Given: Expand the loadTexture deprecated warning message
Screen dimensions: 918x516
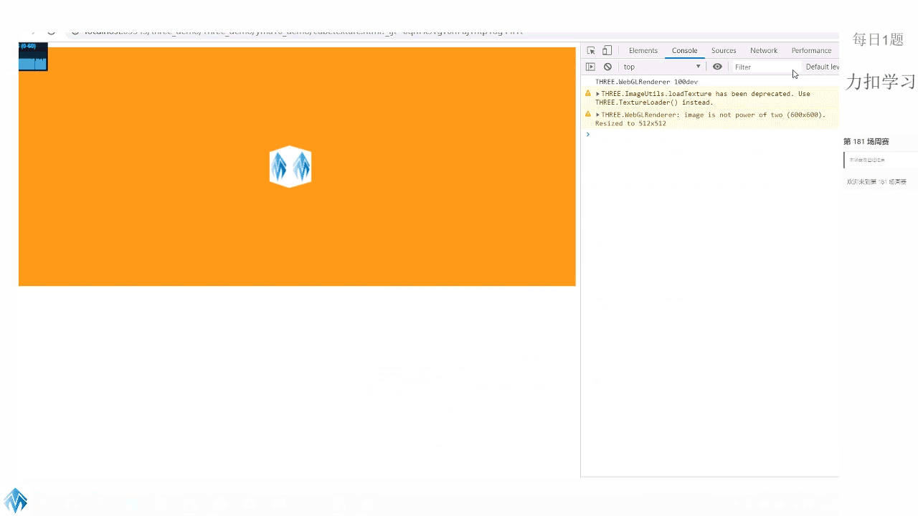Looking at the screenshot, I should pyautogui.click(x=598, y=94).
